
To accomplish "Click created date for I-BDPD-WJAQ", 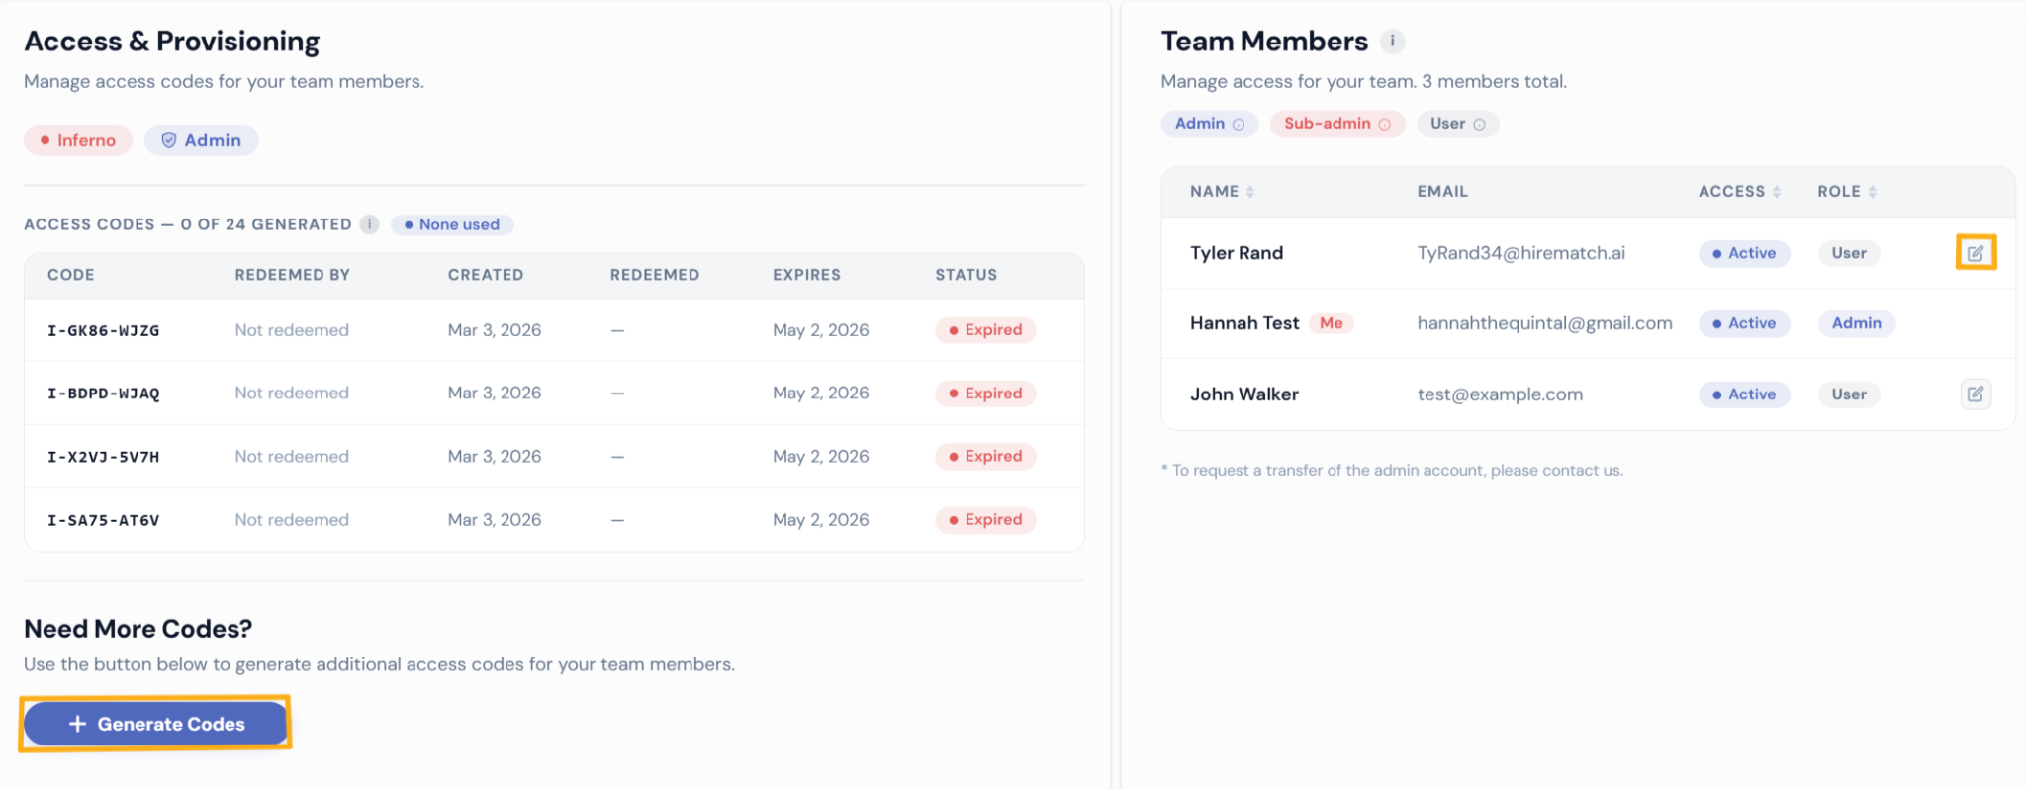I will coord(495,394).
